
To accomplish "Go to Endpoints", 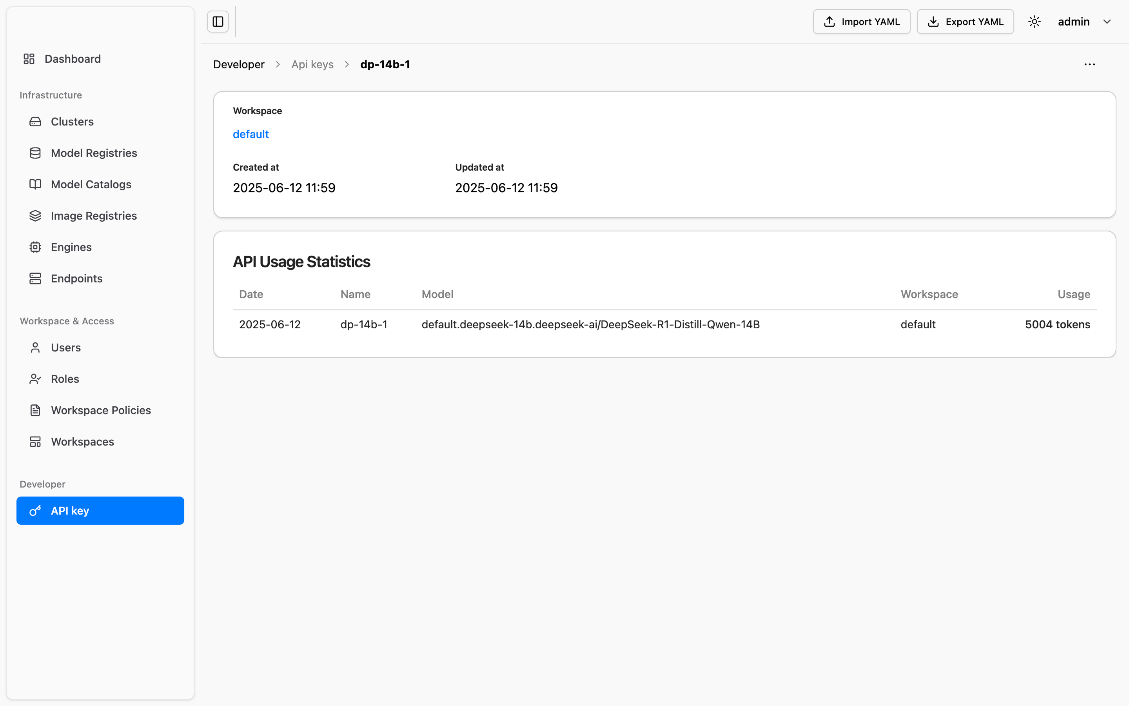I will (100, 278).
